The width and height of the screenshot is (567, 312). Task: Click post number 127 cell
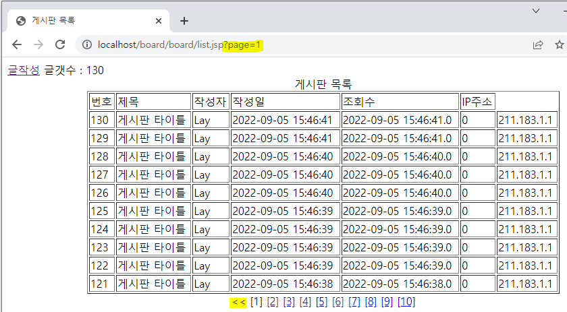102,175
